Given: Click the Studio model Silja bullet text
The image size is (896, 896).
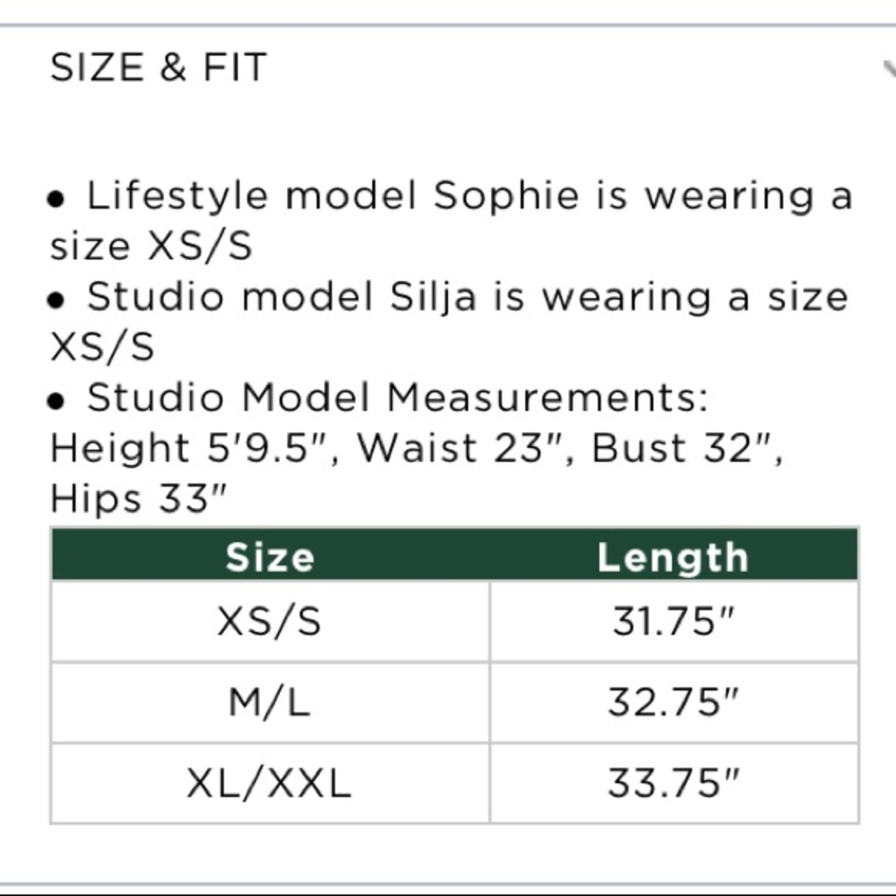Looking at the screenshot, I should (449, 322).
